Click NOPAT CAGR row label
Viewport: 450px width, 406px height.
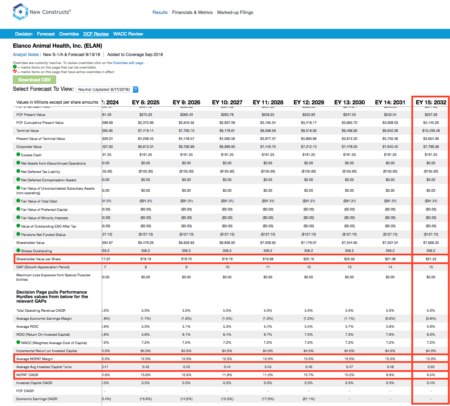pos(27,375)
